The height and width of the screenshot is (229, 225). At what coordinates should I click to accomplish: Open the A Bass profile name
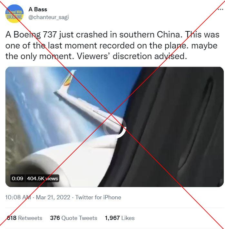pyautogui.click(x=38, y=9)
